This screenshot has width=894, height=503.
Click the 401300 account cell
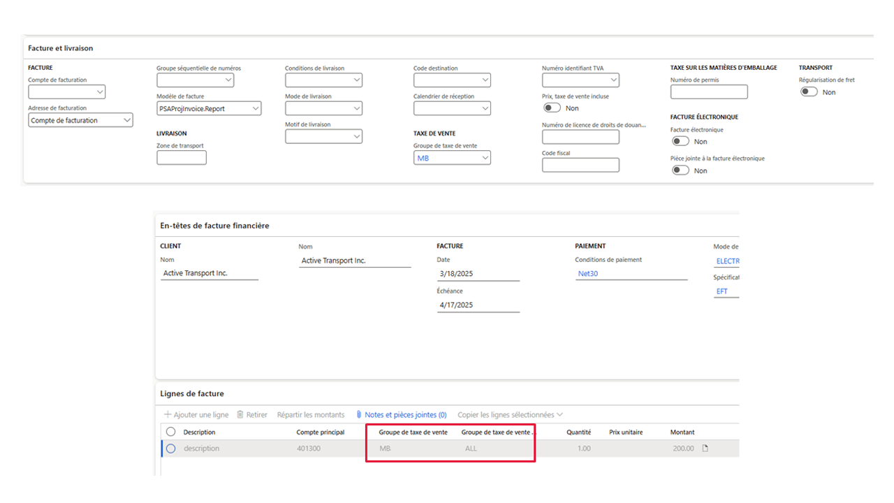(x=309, y=449)
